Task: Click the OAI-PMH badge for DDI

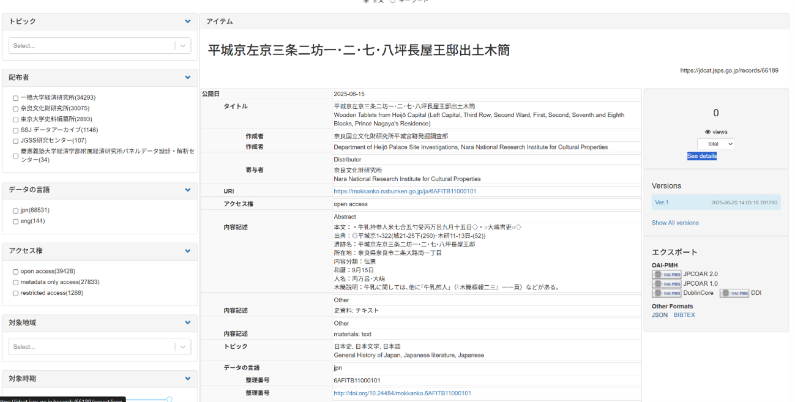Action: [734, 293]
